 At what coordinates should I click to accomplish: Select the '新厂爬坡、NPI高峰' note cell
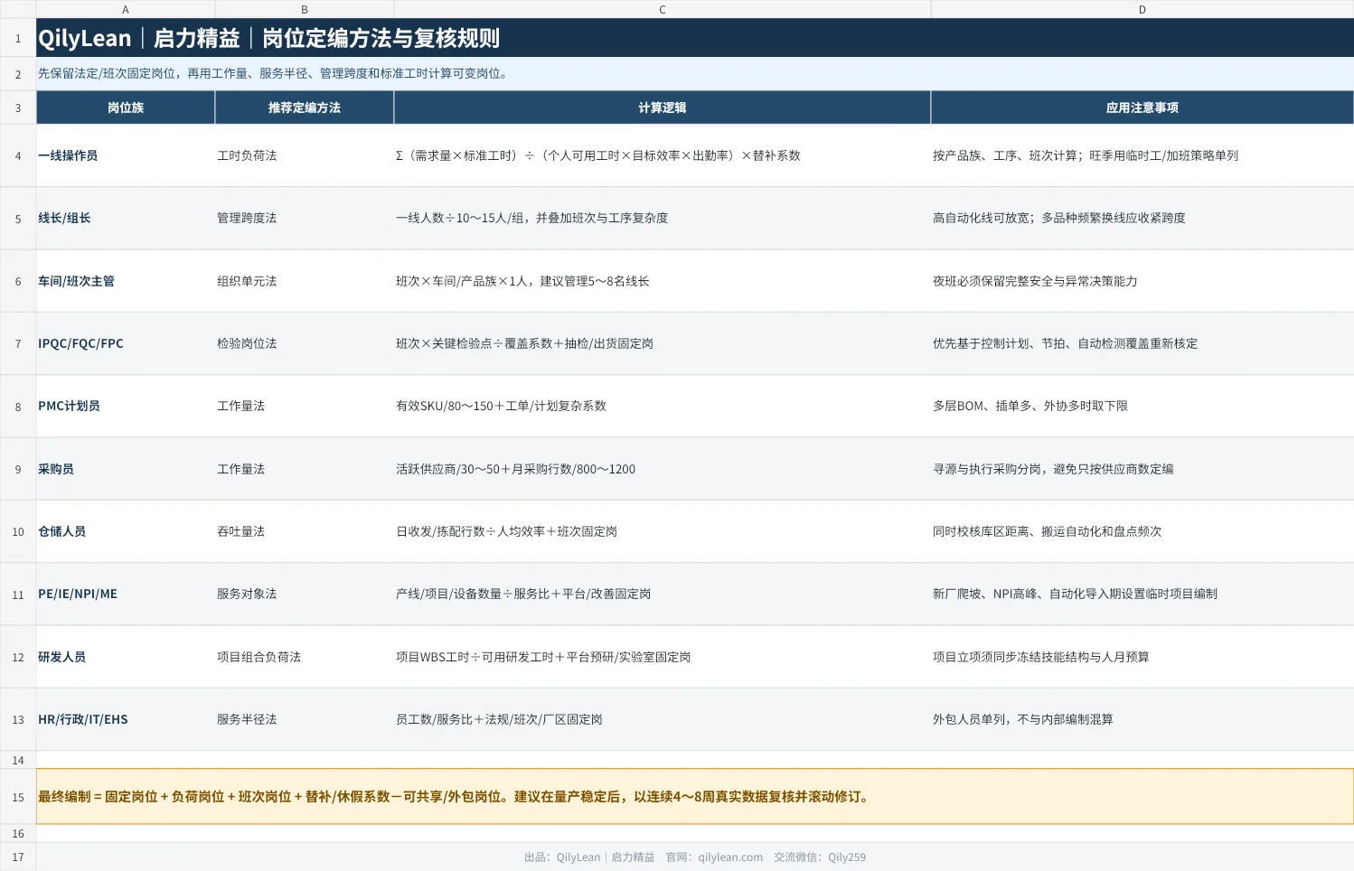(x=1142, y=594)
